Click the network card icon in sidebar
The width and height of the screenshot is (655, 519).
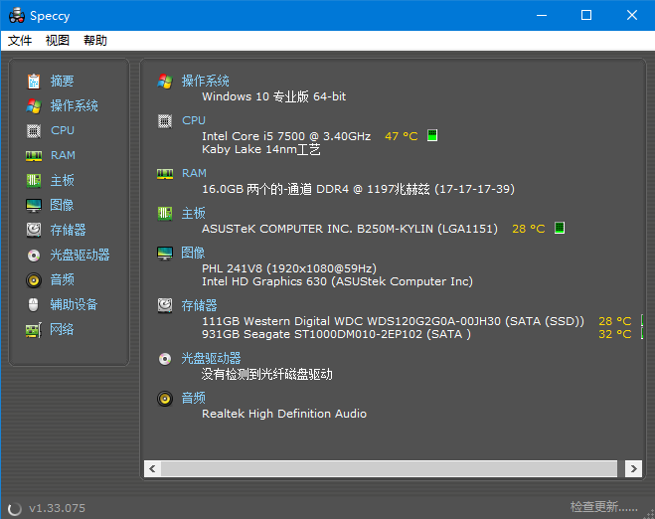pyautogui.click(x=34, y=330)
